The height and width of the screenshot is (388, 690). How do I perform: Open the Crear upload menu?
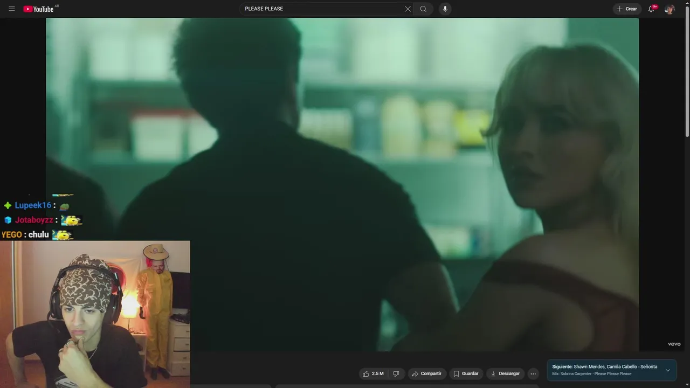click(x=627, y=9)
